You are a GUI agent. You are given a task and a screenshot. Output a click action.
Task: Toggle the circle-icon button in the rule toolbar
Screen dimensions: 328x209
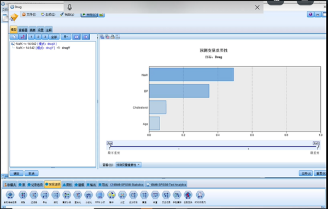pos(86,37)
